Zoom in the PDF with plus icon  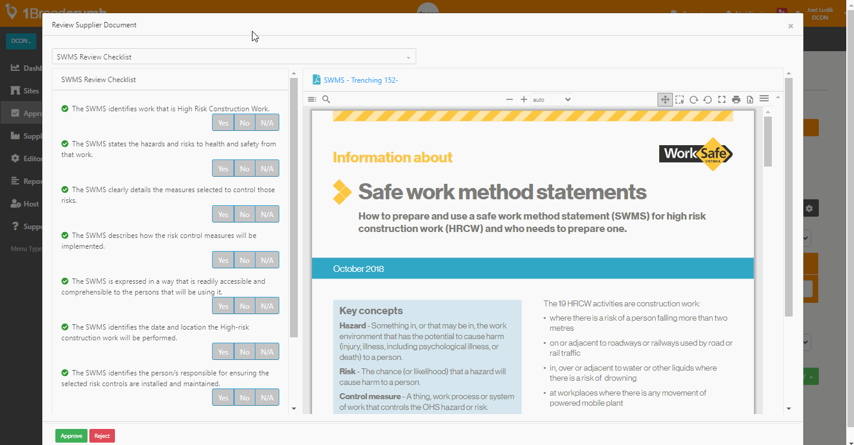click(523, 99)
